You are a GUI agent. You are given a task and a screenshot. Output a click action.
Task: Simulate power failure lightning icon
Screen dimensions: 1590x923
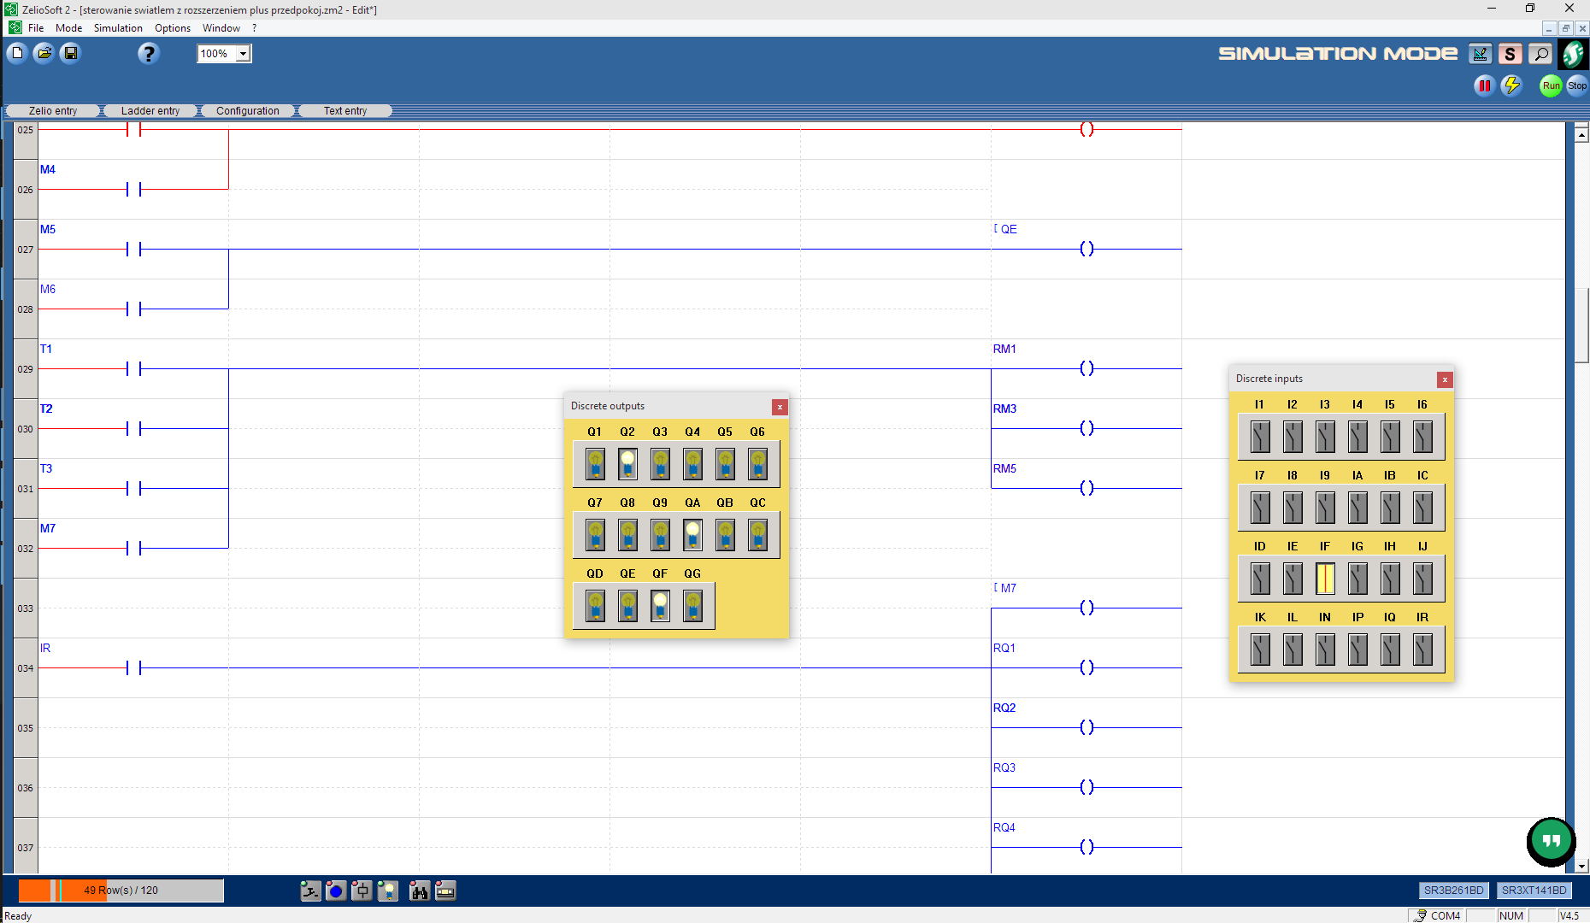tap(1512, 85)
